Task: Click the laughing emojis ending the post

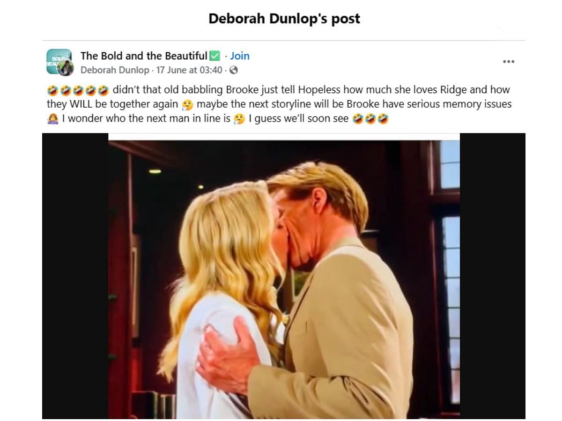Action: [x=370, y=119]
